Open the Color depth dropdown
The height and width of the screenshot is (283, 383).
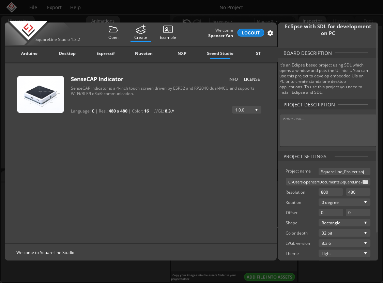[x=344, y=233]
